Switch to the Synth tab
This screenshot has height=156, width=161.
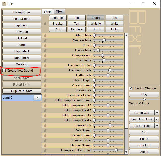tap(48, 12)
